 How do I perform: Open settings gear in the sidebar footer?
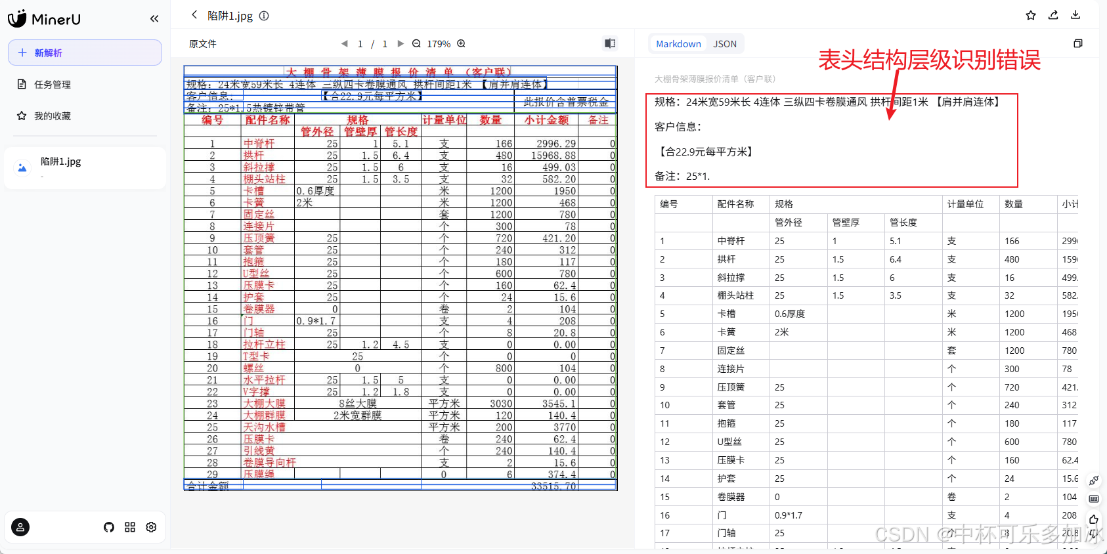(x=151, y=527)
